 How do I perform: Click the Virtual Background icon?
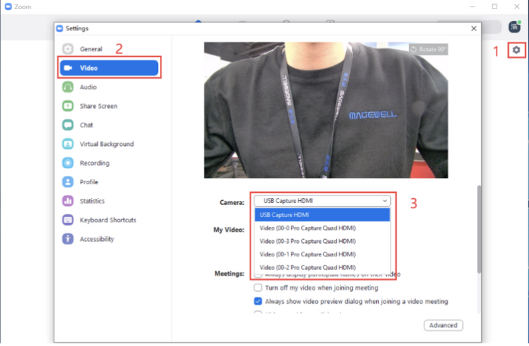click(x=68, y=144)
